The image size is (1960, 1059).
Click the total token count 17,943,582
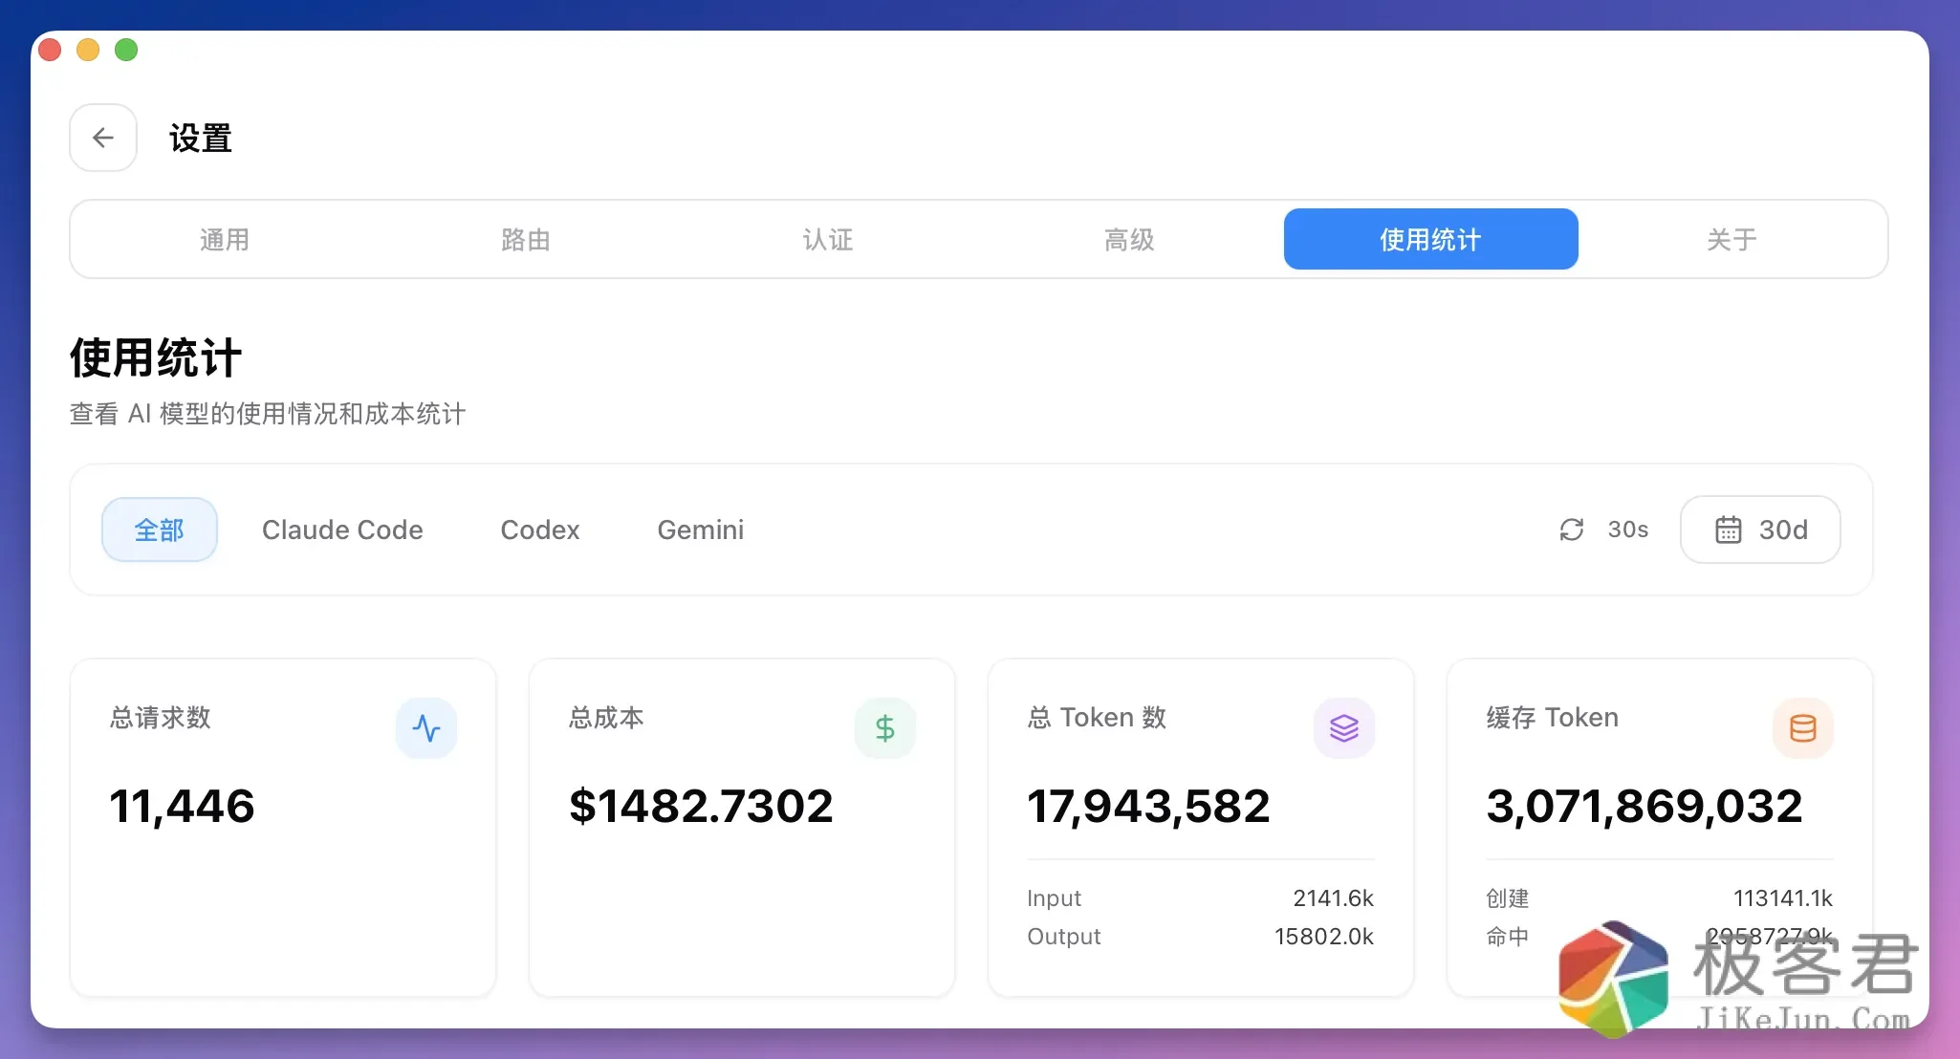(1148, 806)
